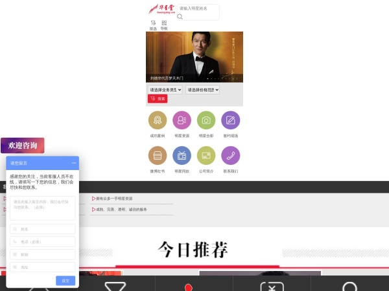Screen dimensions: 389x291
Task: Focus the 邮箱 email field
Action: coord(42,254)
